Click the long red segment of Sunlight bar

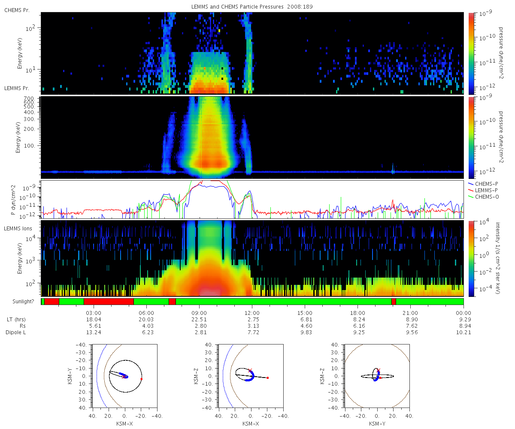coord(109,302)
